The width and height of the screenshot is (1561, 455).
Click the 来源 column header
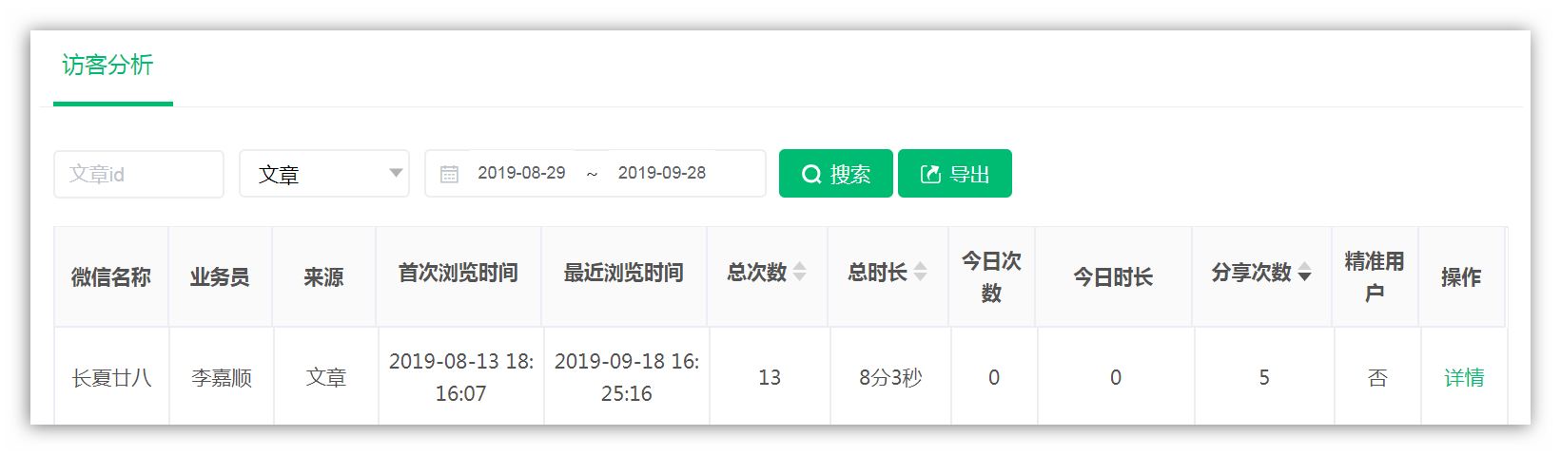324,276
